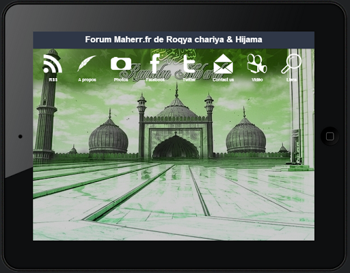Open the video camera Vidéo icon
This screenshot has width=350, height=273.
(x=257, y=64)
